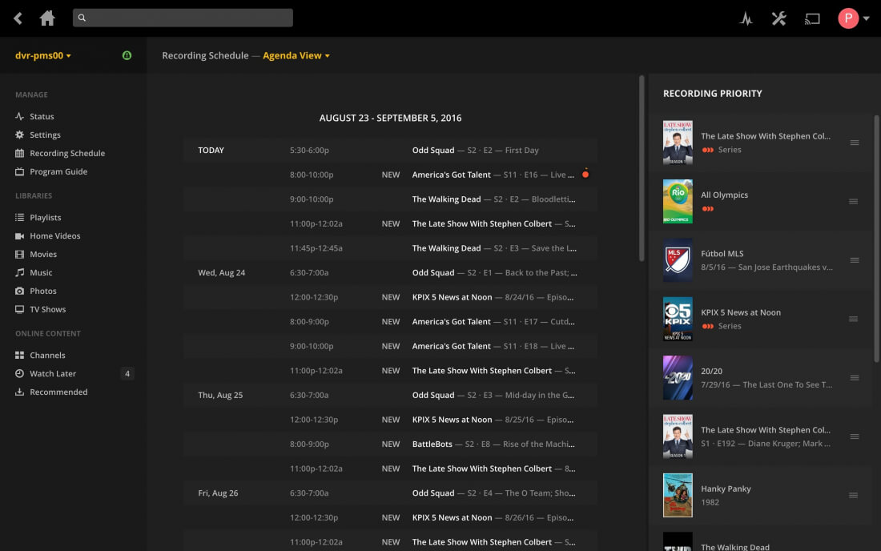Click the cast to device icon
881x551 pixels.
click(812, 18)
